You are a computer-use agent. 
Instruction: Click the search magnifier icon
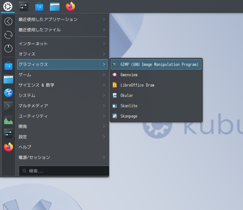click(25, 171)
